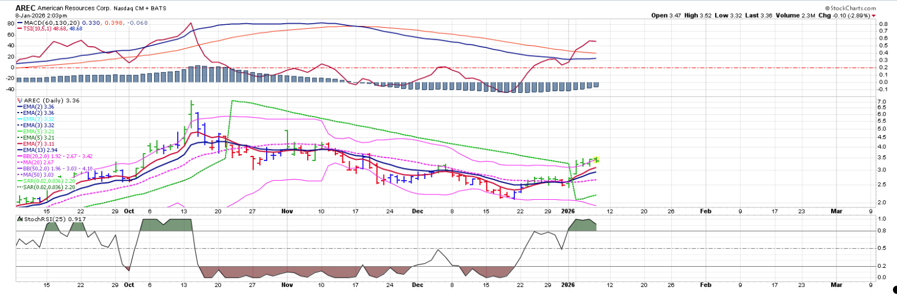Viewport: 897px width, 295px height.
Task: Click the MACD peak in mid-October
Action: (x=190, y=23)
